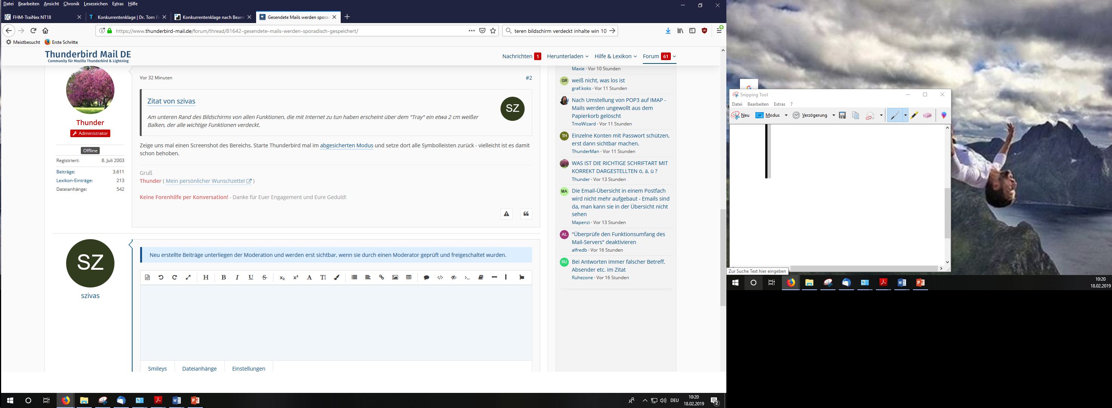Viewport: 1112px width, 408px height.
Task: Switch to the Dateianhänge tab
Action: tap(199, 368)
